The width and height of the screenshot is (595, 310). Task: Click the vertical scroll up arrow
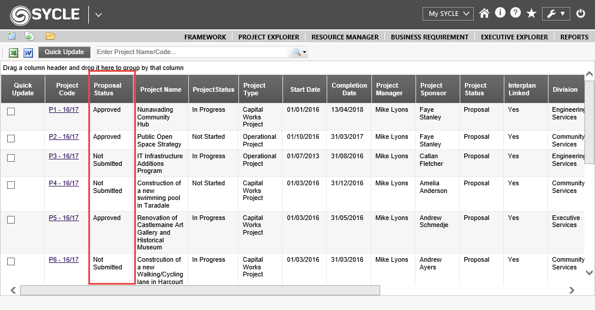coord(589,74)
